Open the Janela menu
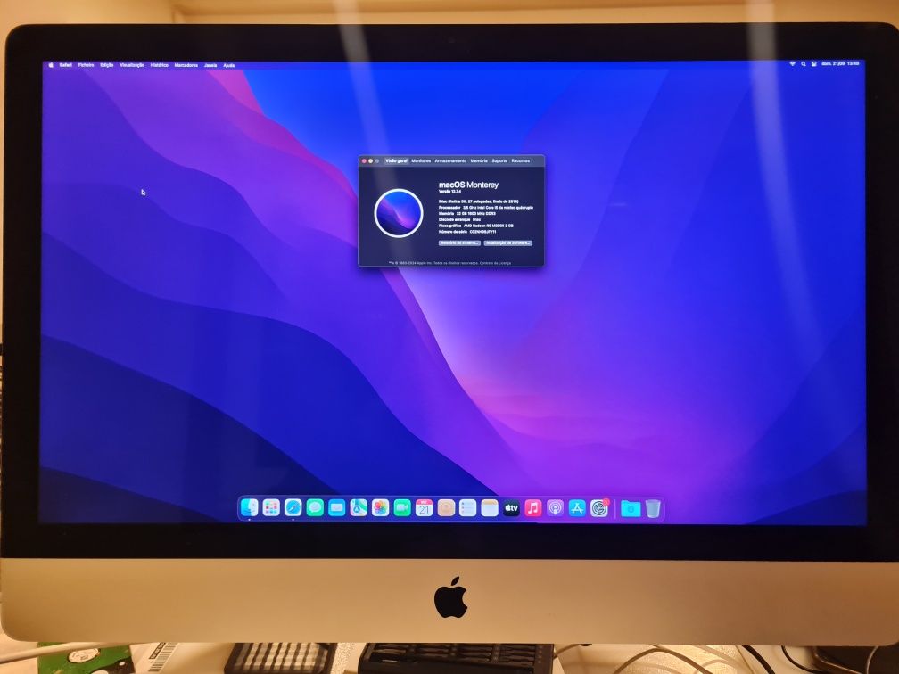 [210, 65]
